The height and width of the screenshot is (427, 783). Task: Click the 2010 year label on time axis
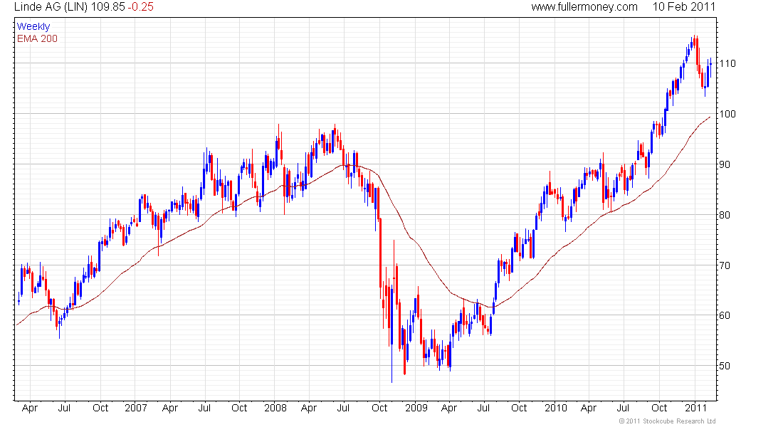click(x=556, y=408)
